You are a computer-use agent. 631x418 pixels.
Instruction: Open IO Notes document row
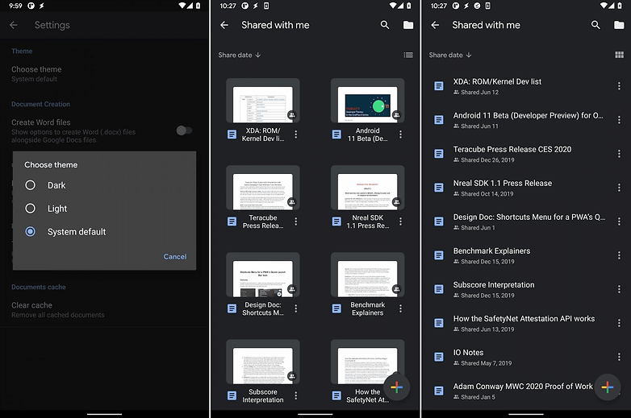526,357
